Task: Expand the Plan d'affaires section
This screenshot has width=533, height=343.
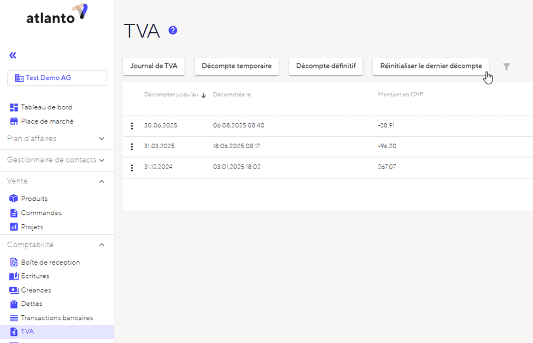Action: click(102, 139)
